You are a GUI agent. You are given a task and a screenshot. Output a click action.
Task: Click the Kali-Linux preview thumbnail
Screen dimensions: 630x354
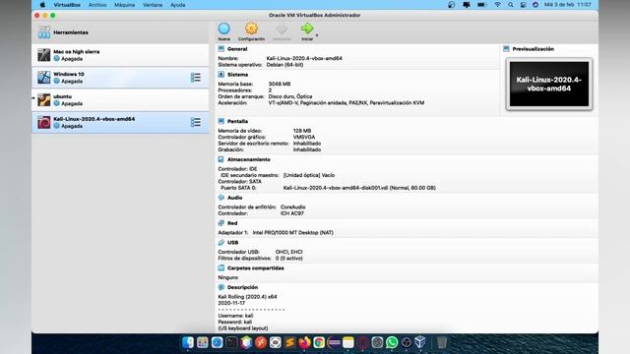(549, 84)
